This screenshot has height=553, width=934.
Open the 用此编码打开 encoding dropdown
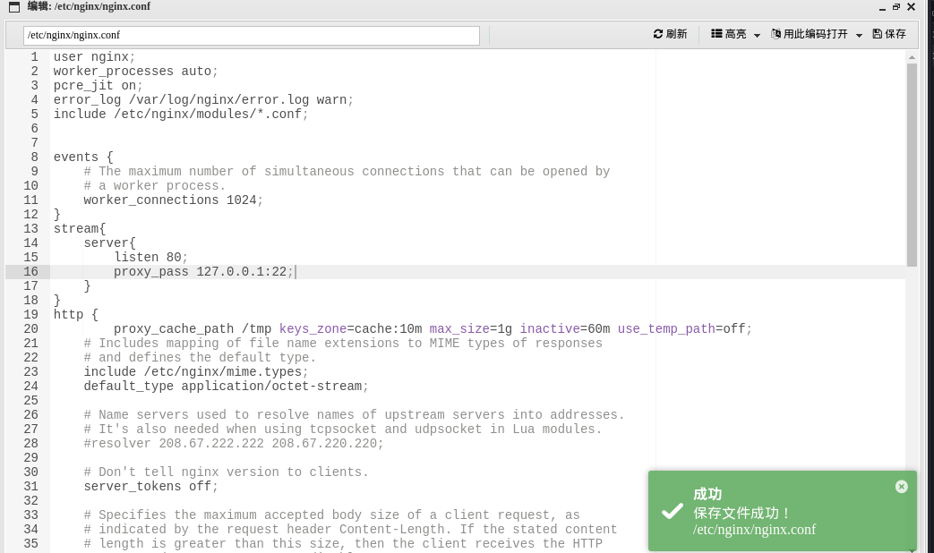click(817, 34)
